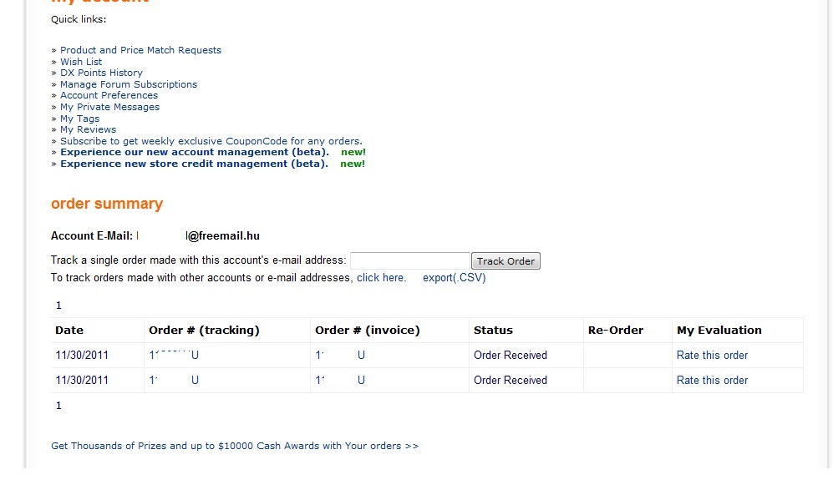Open the Wish List link
833x490 pixels.
pyautogui.click(x=81, y=62)
